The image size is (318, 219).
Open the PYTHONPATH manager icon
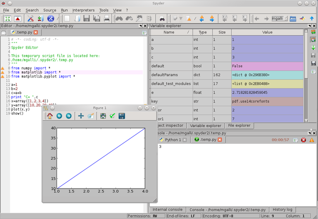(x=41, y=19)
